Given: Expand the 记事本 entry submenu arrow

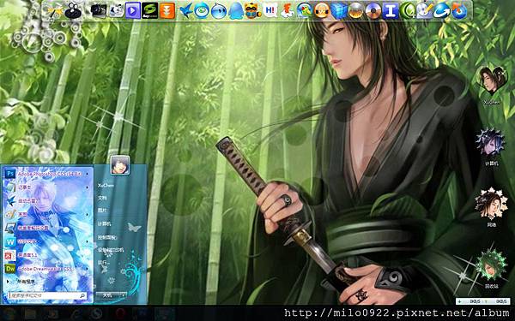Looking at the screenshot, I should 88,187.
